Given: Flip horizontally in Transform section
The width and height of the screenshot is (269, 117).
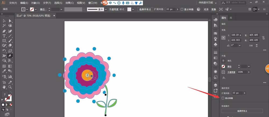Looking at the screenshot, I should [x=251, y=45].
